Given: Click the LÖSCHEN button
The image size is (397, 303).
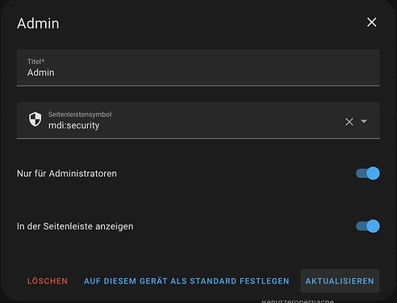Looking at the screenshot, I should point(48,281).
